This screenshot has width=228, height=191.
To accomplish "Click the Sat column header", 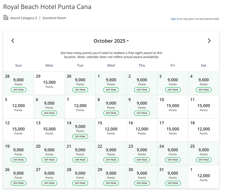I will click(204, 65).
